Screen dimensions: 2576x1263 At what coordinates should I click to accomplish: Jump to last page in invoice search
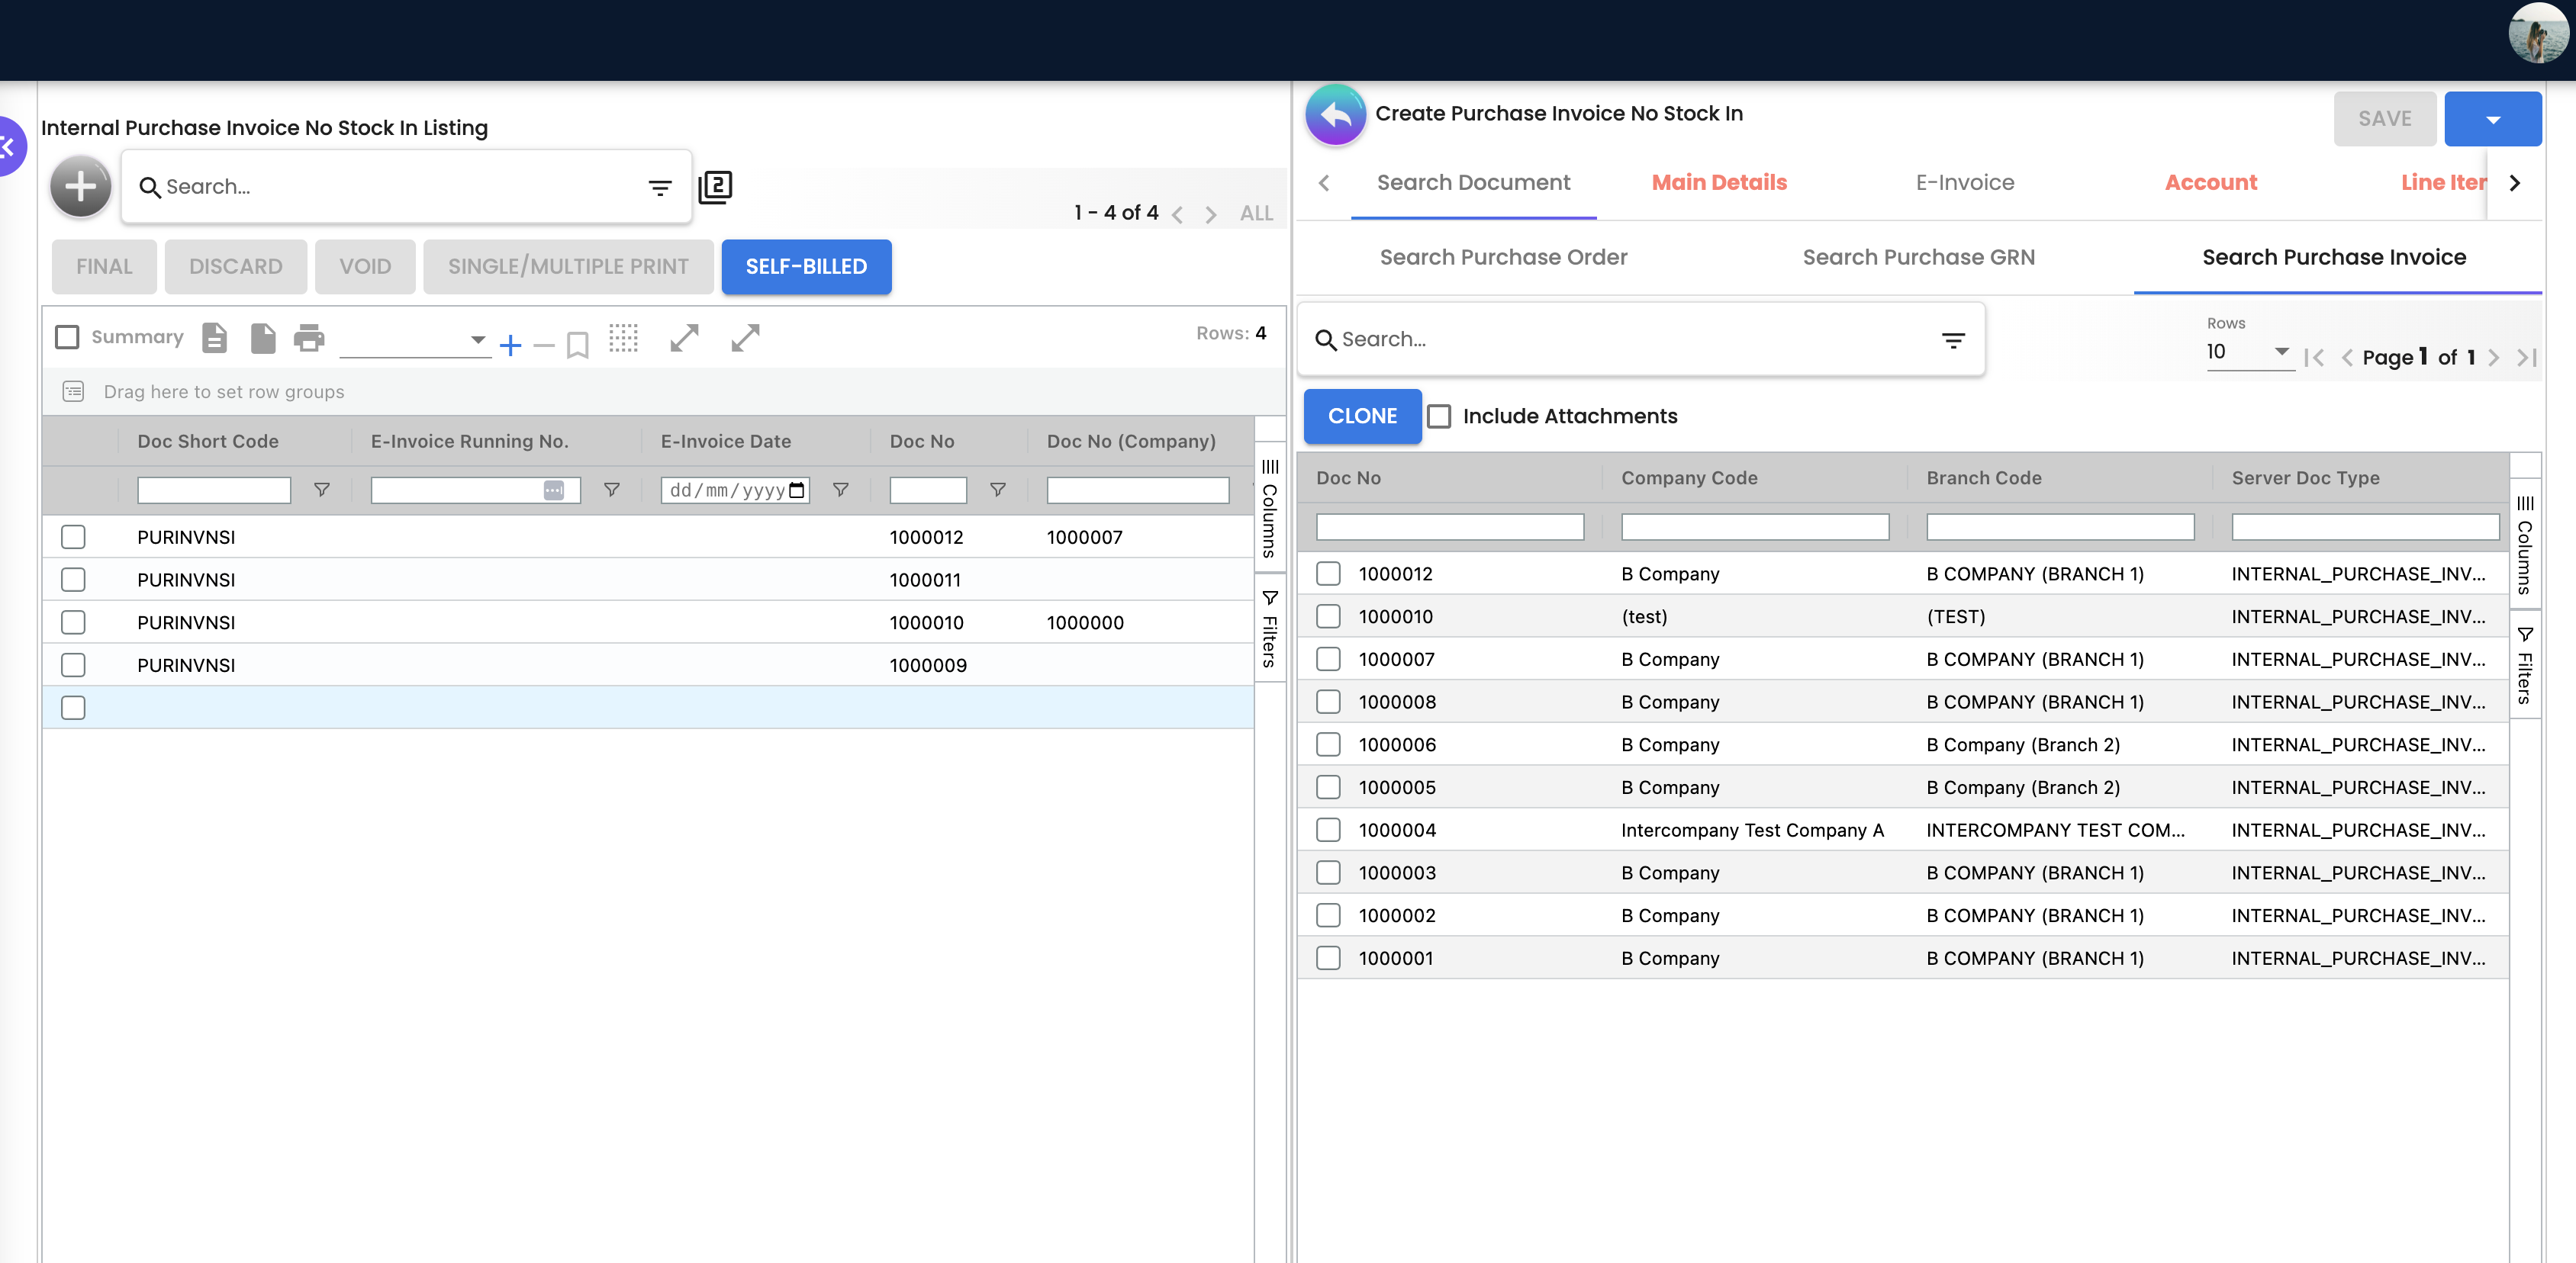click(2527, 358)
